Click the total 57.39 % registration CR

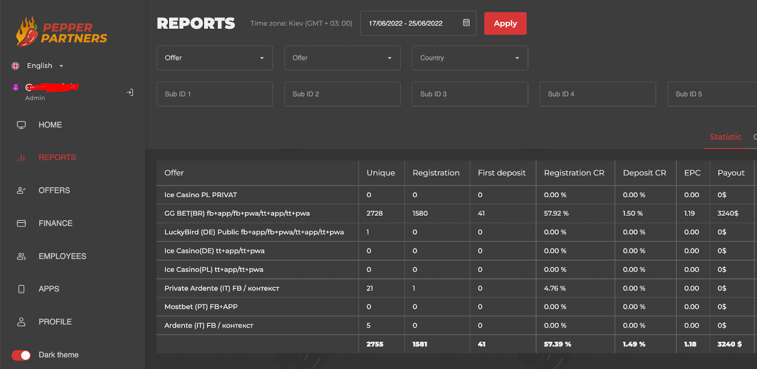click(x=558, y=344)
